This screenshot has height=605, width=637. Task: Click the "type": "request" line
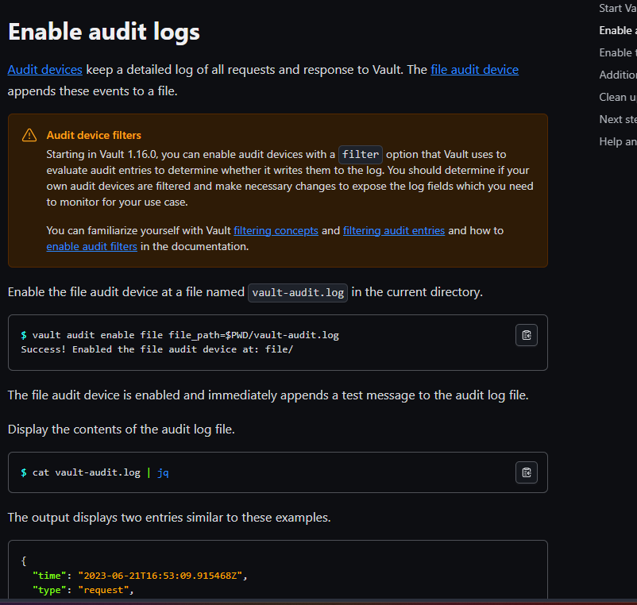coord(83,590)
